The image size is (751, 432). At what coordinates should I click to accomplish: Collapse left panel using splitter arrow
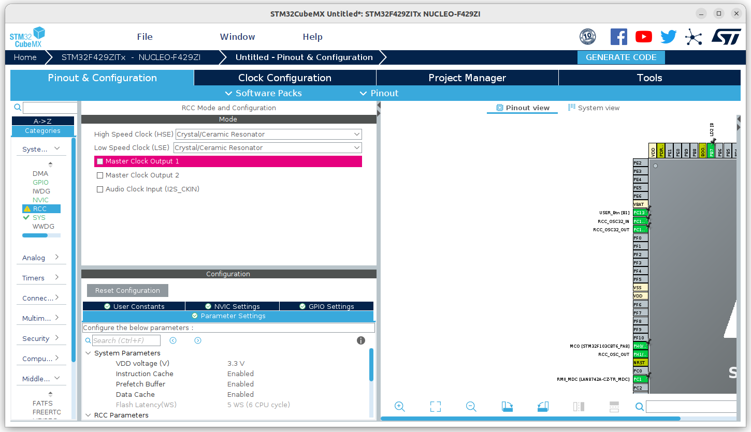[379, 106]
